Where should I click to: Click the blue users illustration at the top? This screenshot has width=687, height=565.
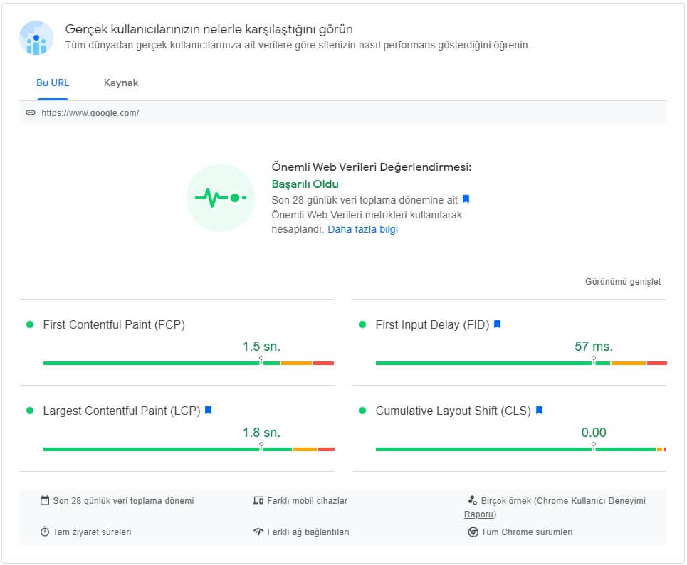tap(35, 37)
